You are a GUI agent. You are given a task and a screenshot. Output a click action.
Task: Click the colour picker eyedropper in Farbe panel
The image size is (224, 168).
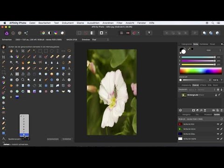189,49
